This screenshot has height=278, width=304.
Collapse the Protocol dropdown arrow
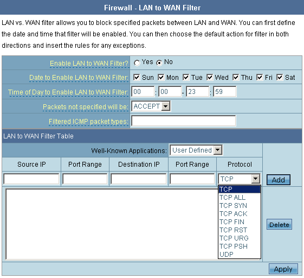coord(255,179)
